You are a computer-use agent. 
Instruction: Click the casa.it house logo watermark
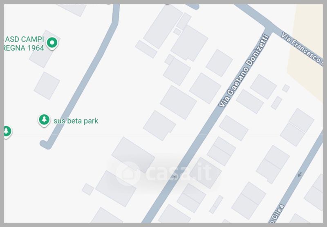128,174
